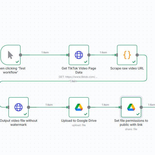Click the trigger node's output connector dot
Image resolution: width=155 pixels, height=155 pixels.
coord(20,55)
